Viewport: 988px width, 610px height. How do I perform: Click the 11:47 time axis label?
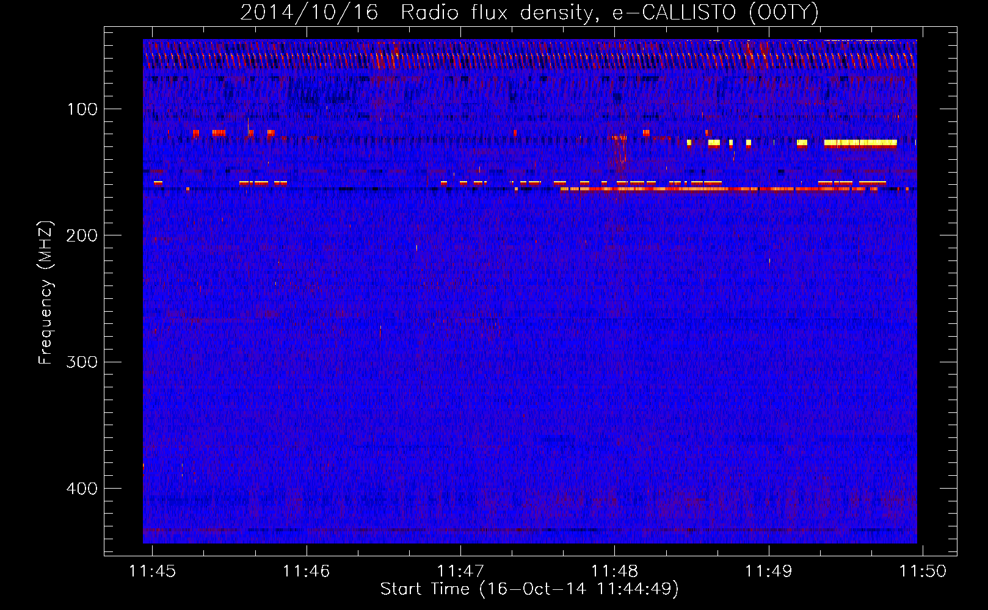[x=460, y=571]
